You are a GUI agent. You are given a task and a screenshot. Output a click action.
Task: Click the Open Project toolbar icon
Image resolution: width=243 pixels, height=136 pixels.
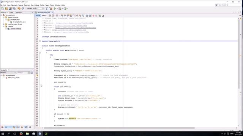(10, 8)
